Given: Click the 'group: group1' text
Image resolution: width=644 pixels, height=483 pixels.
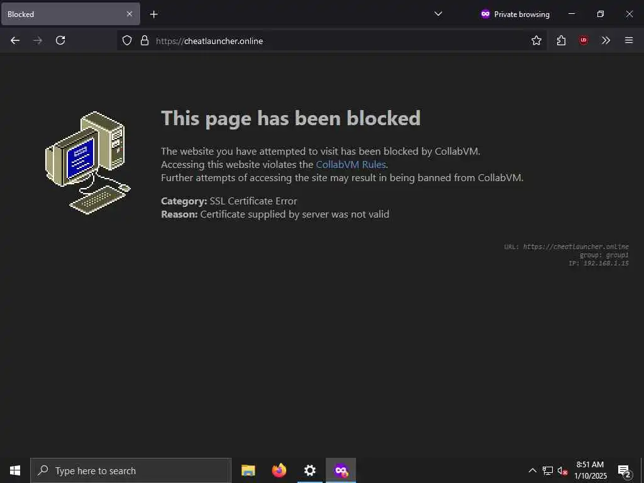Looking at the screenshot, I should tap(604, 255).
